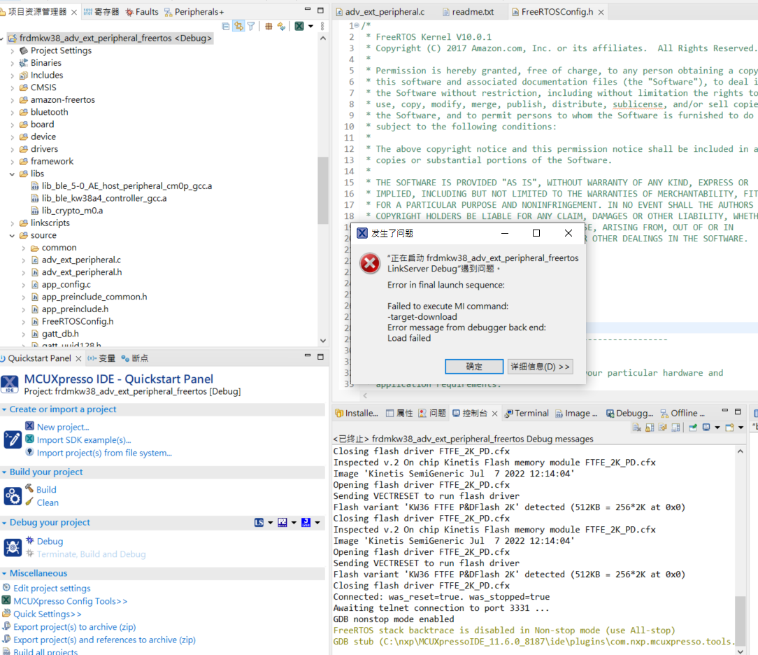
Task: Toggle Link with Editor in Project Explorer
Action: coord(240,25)
